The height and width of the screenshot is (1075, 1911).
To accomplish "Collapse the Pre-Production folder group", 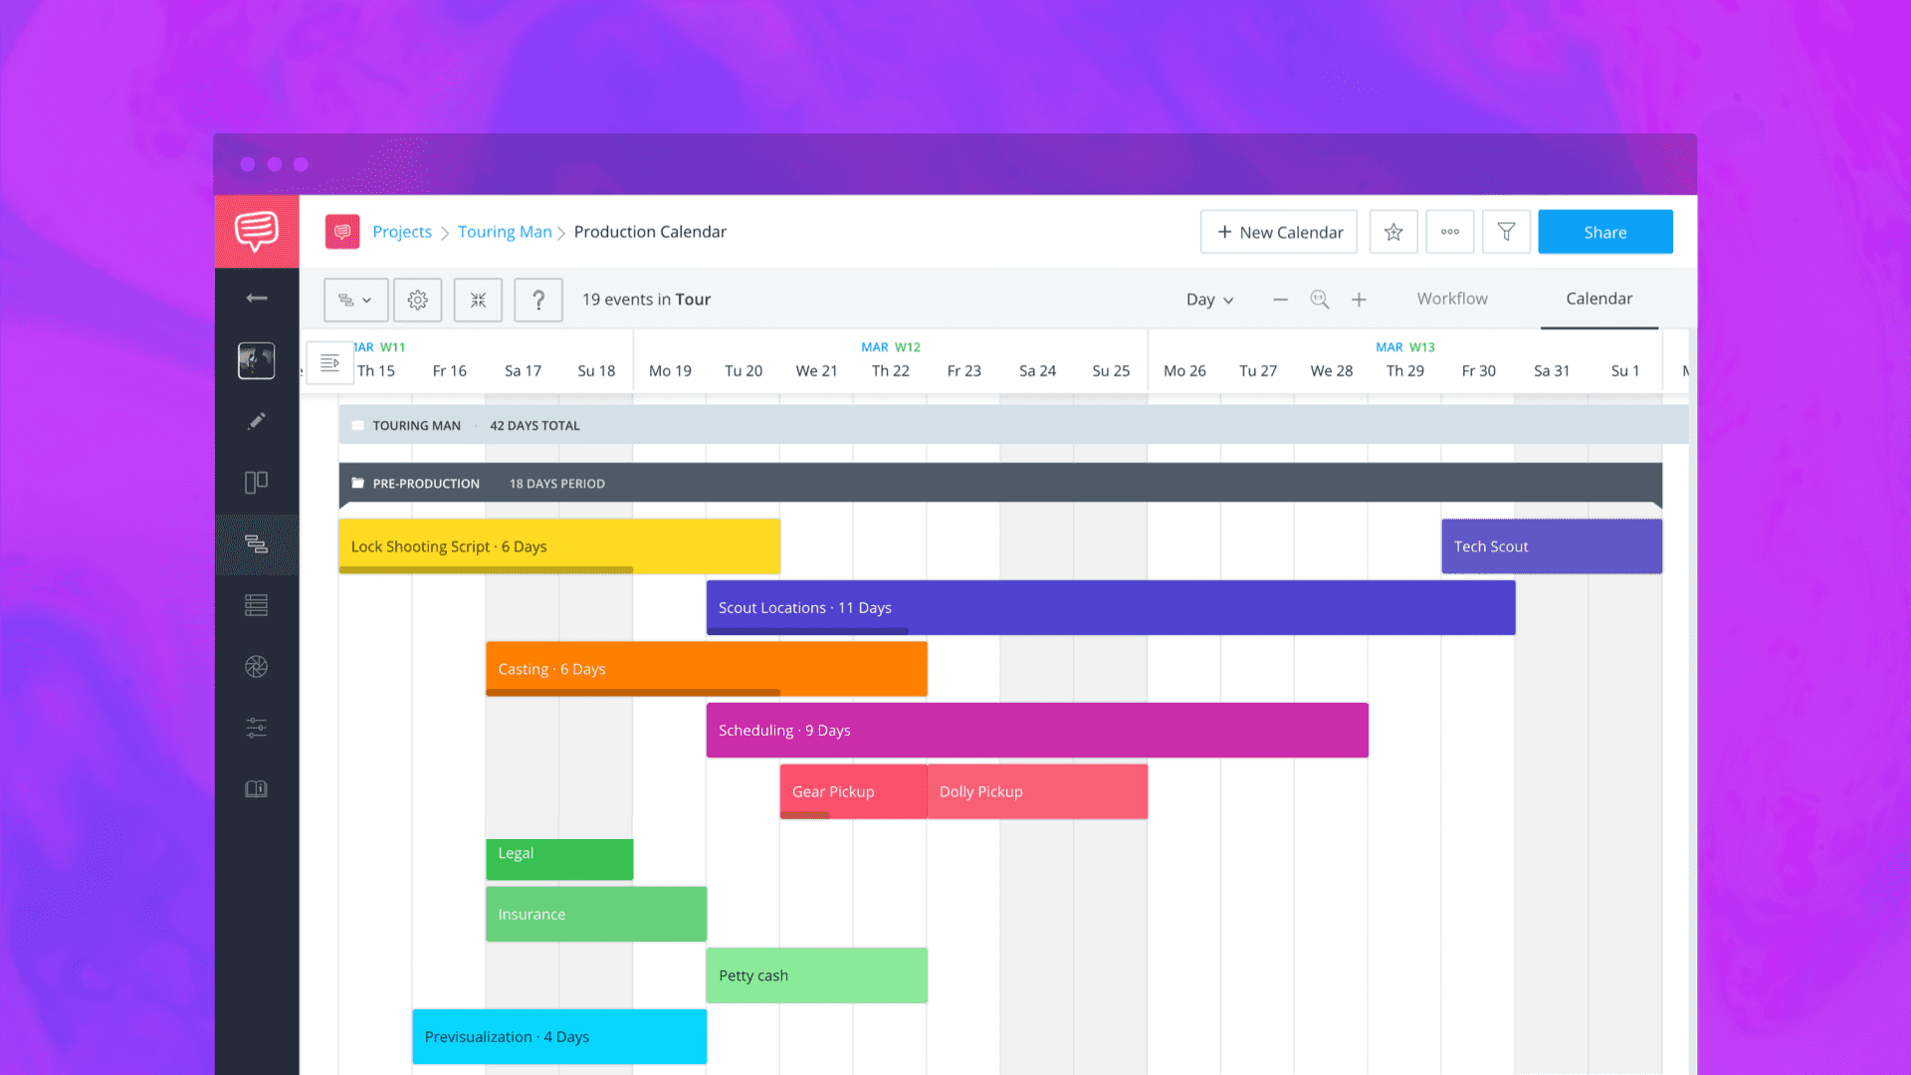I will click(358, 484).
